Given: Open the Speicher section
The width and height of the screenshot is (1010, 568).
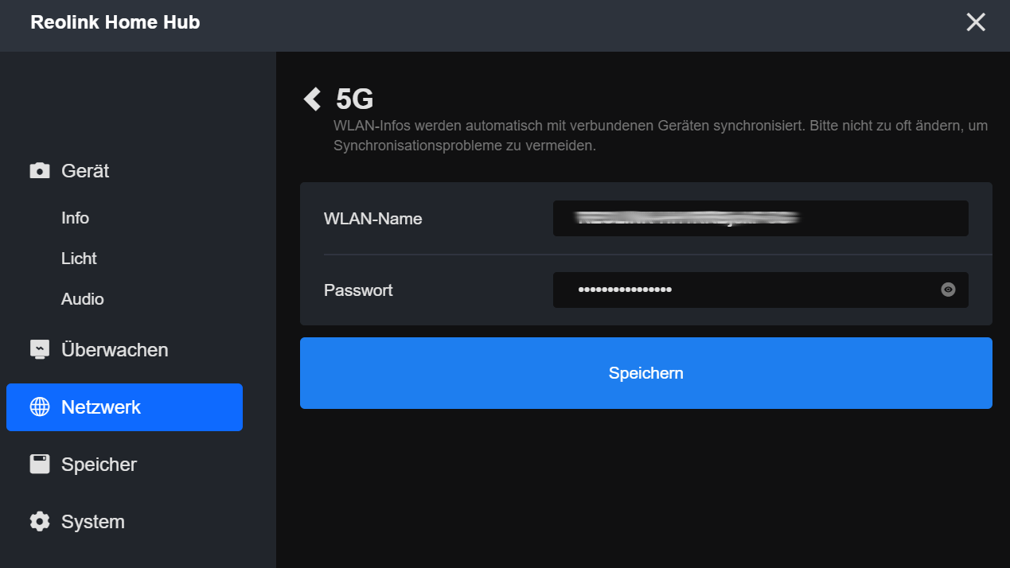Looking at the screenshot, I should pyautogui.click(x=99, y=465).
